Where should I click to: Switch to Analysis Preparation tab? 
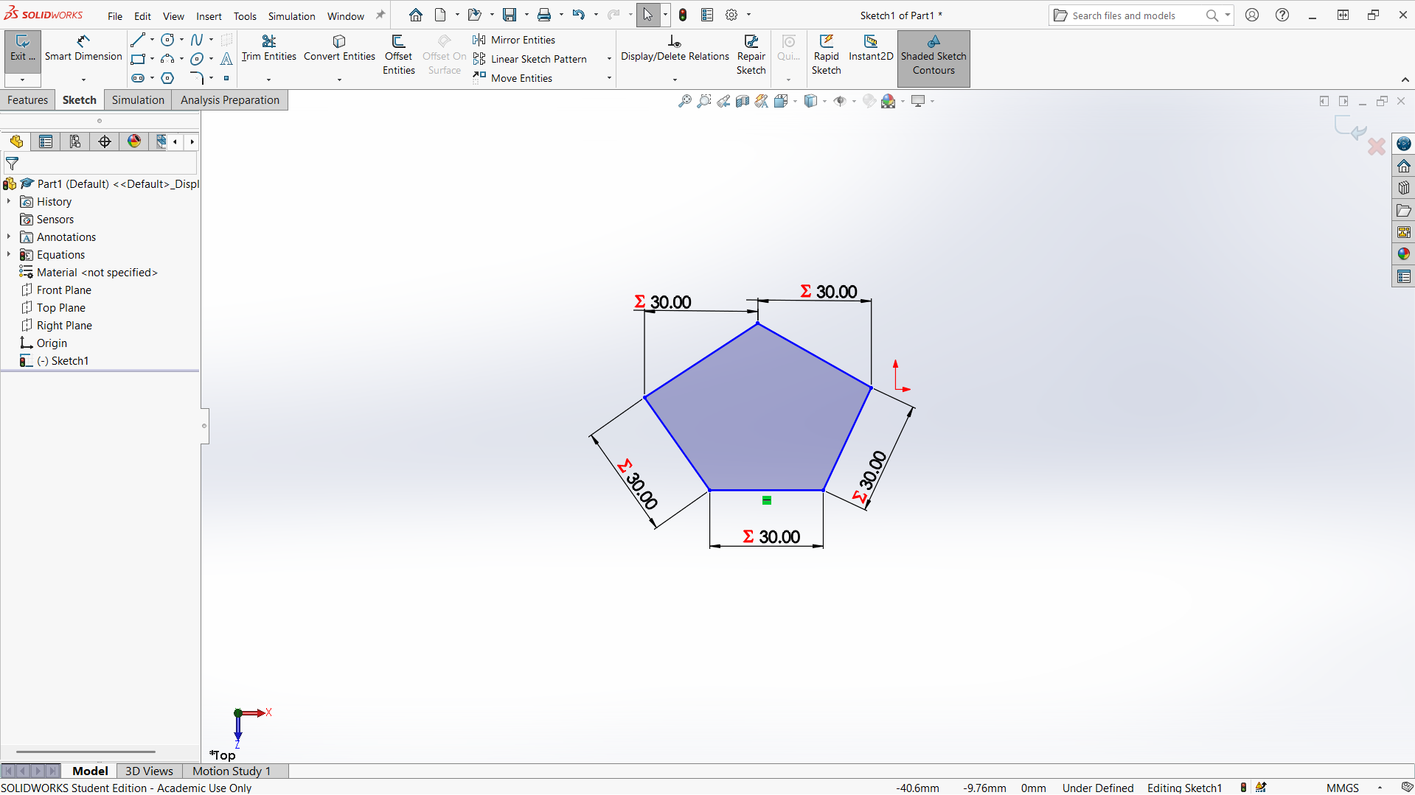tap(230, 100)
